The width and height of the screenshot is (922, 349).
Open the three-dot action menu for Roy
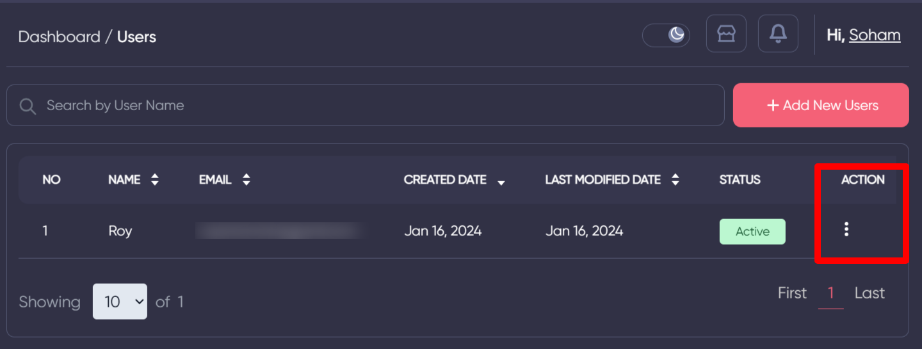[x=846, y=229]
